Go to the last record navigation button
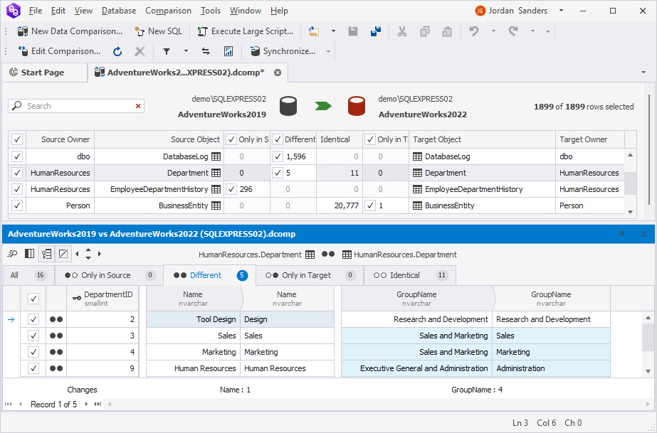The height and width of the screenshot is (433, 657). pos(98,404)
